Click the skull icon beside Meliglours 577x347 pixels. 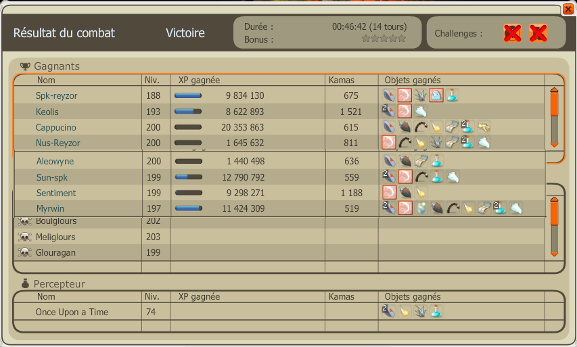coord(24,237)
